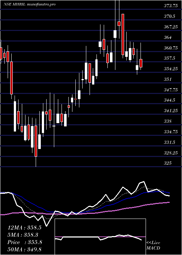This screenshot has width=182, height=255.
Task: Click the 12MA : 358.5 readout
Action: [x=24, y=228]
